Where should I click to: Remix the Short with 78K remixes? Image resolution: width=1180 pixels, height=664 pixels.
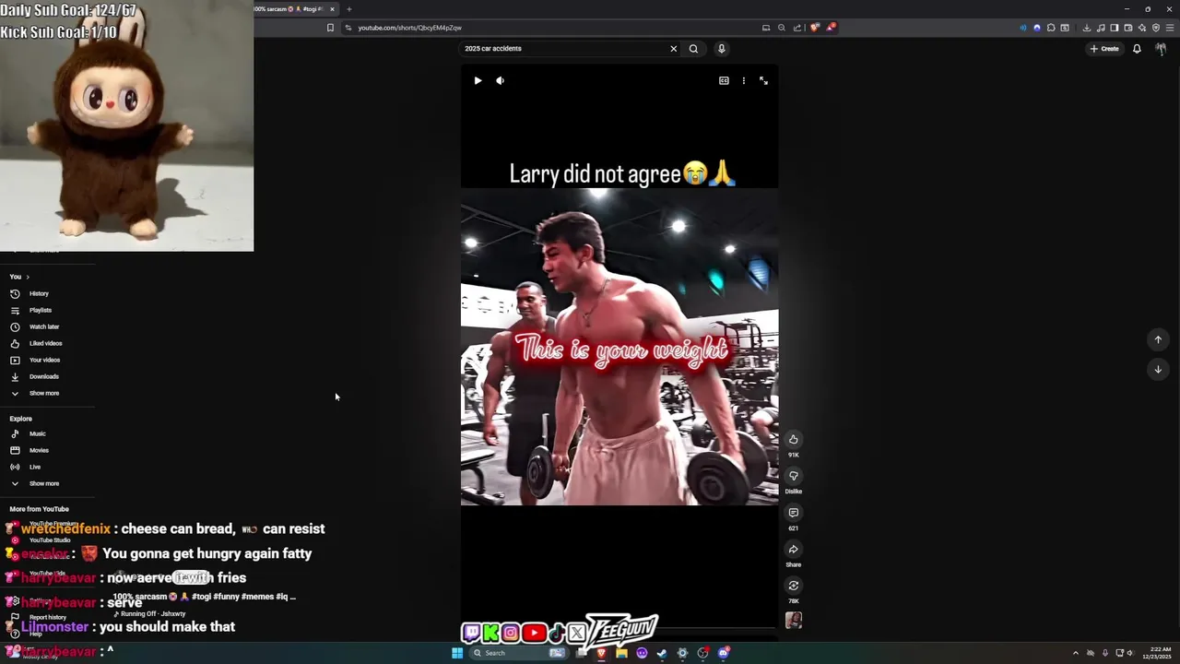(x=793, y=586)
